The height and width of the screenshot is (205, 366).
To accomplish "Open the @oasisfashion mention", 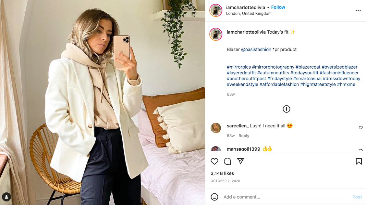I will (x=256, y=49).
